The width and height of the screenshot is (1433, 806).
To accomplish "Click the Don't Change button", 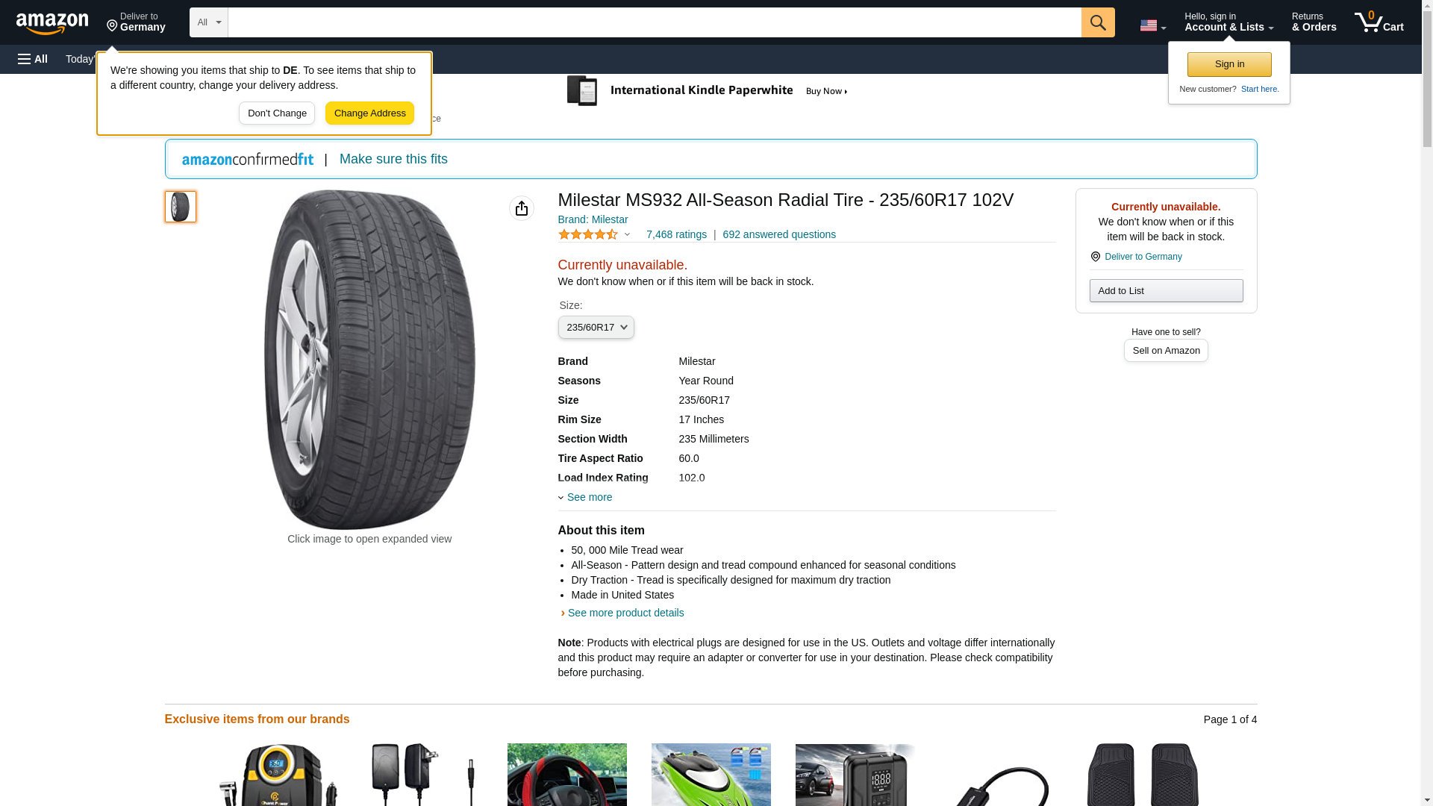I will pos(277,113).
